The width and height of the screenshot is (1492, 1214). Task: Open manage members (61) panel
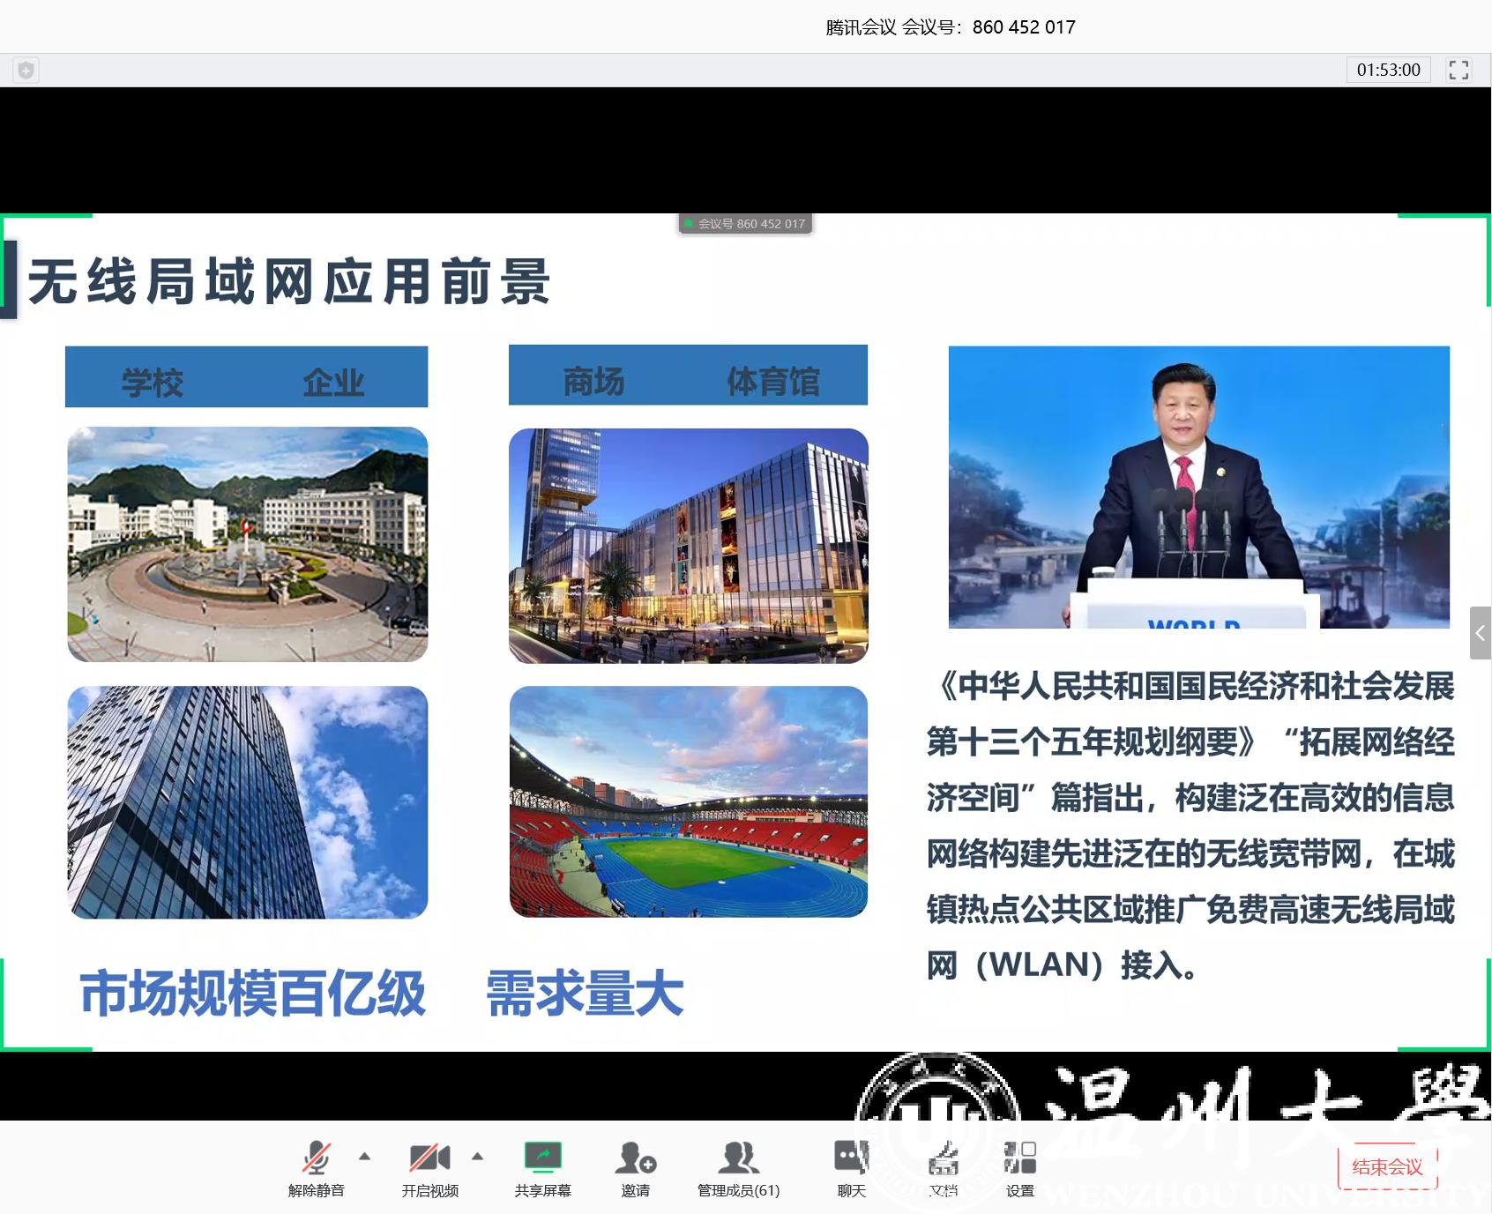tap(738, 1166)
